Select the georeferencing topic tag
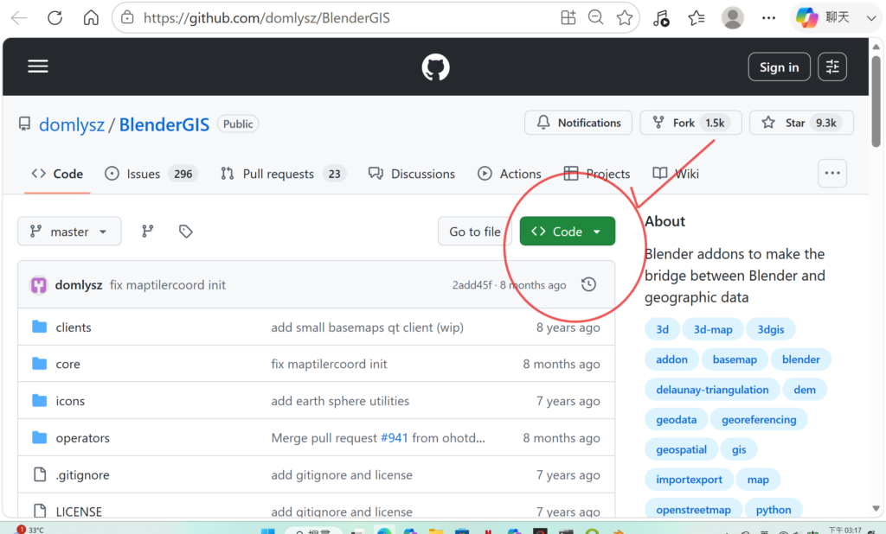 759,419
